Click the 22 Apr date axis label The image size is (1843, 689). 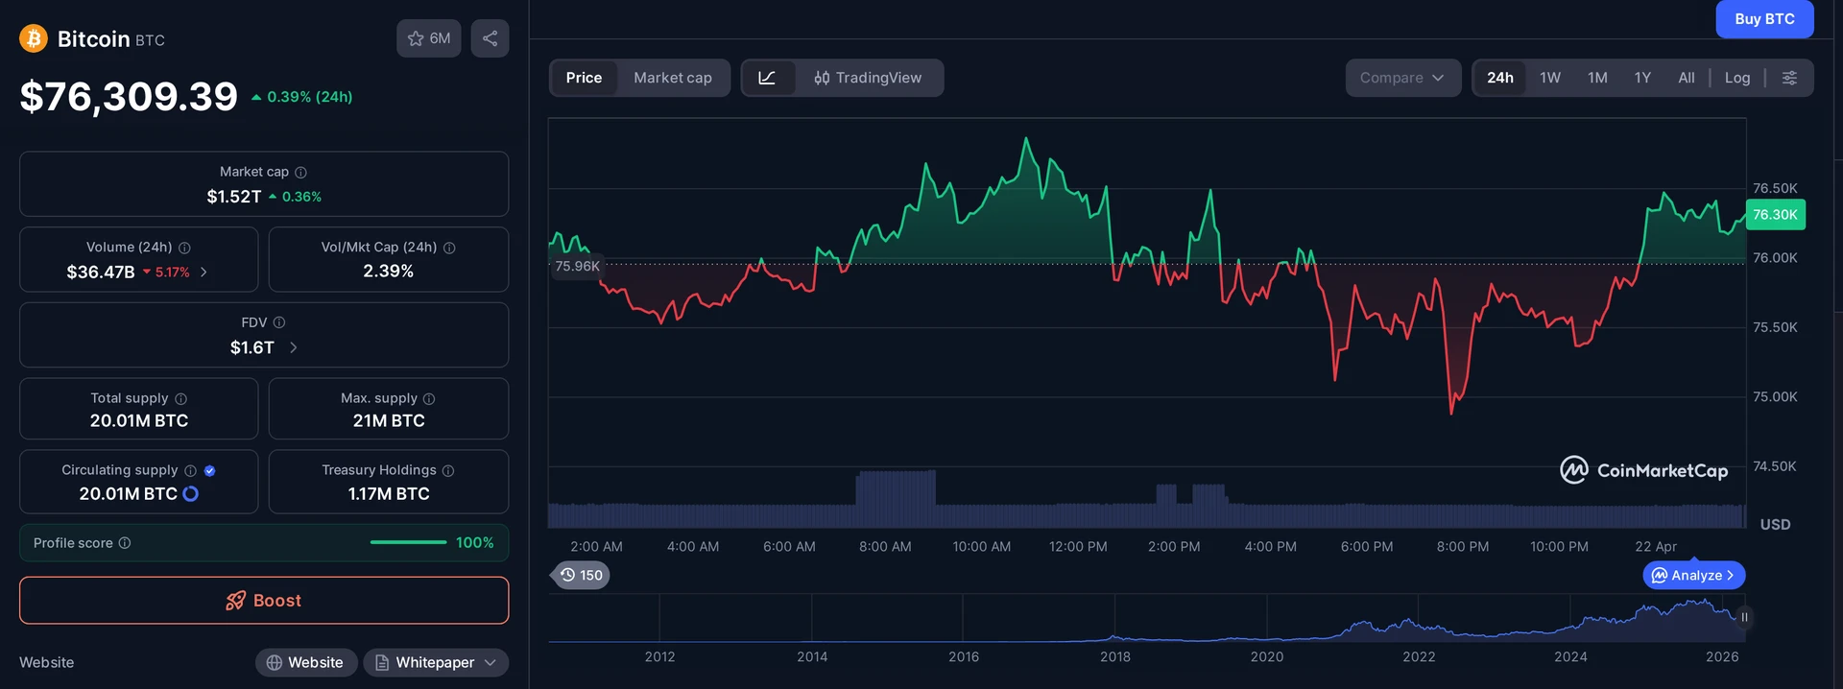(x=1656, y=546)
